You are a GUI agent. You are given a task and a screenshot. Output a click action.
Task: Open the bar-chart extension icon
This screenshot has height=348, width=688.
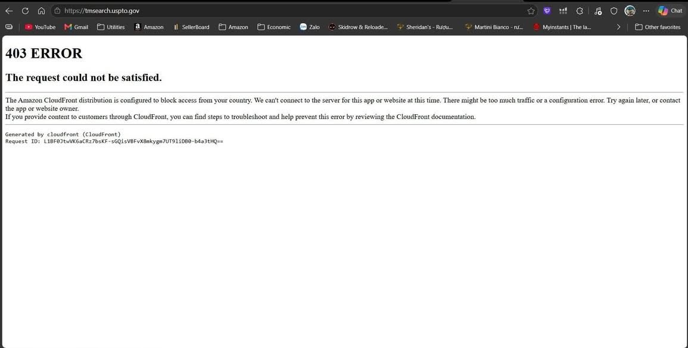[x=563, y=11]
